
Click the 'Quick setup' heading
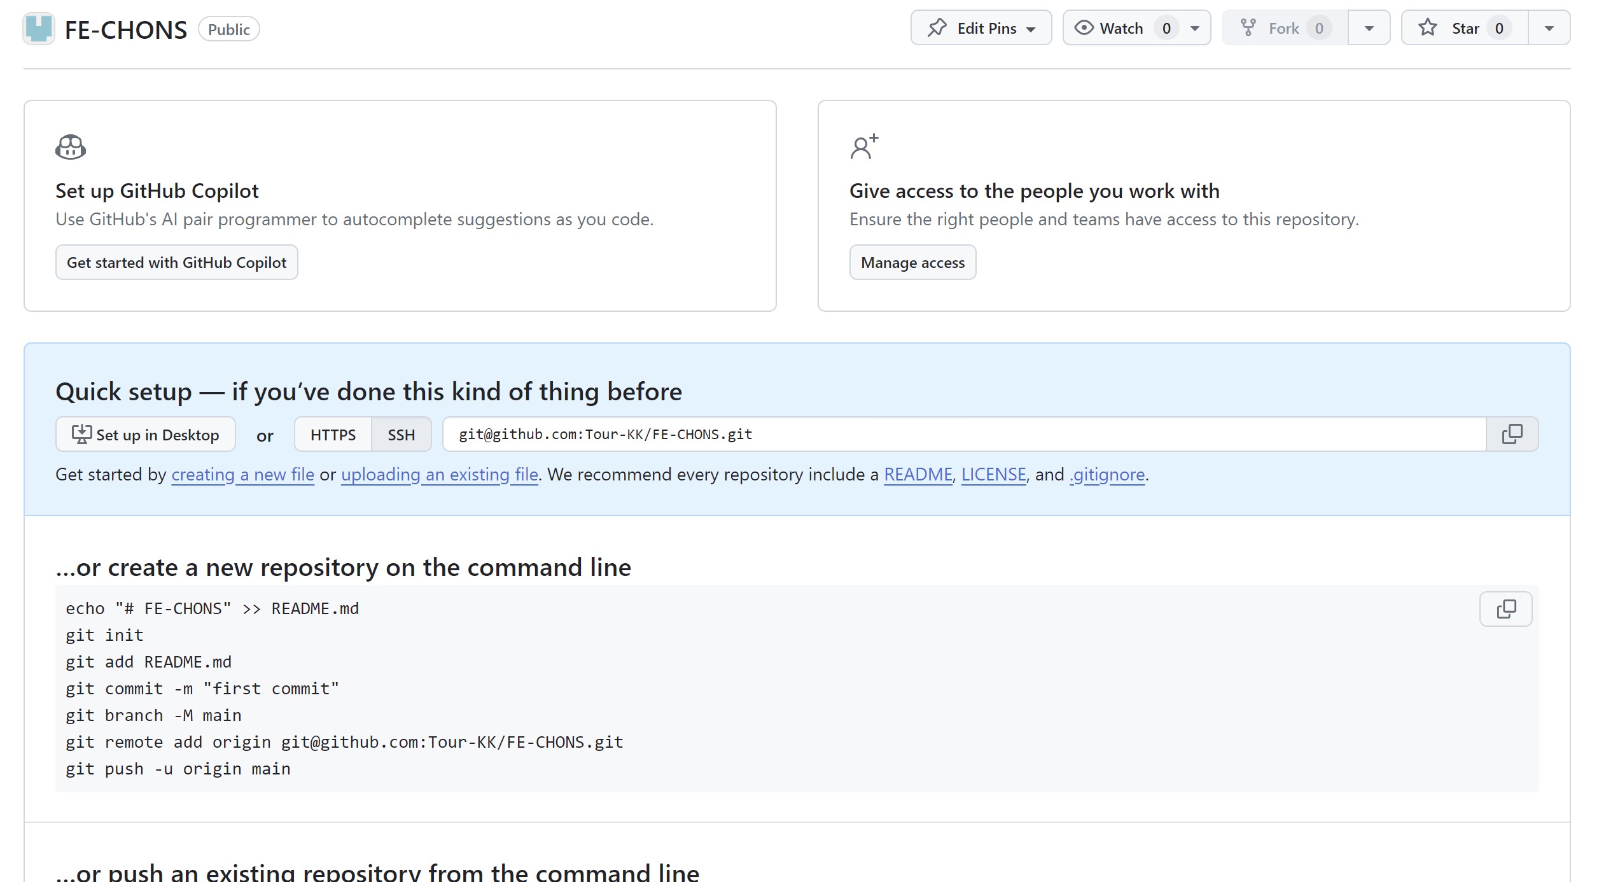pyautogui.click(x=369, y=391)
